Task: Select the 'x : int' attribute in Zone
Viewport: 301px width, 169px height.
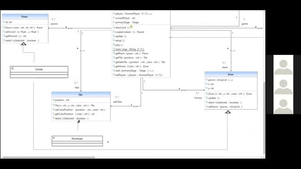Action: click(210, 84)
